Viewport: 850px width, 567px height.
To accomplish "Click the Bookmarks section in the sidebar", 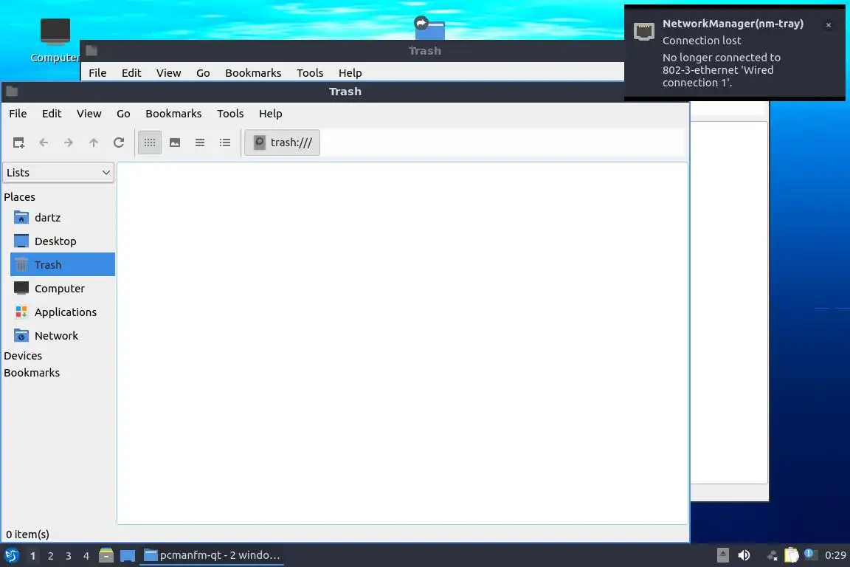I will tap(32, 373).
